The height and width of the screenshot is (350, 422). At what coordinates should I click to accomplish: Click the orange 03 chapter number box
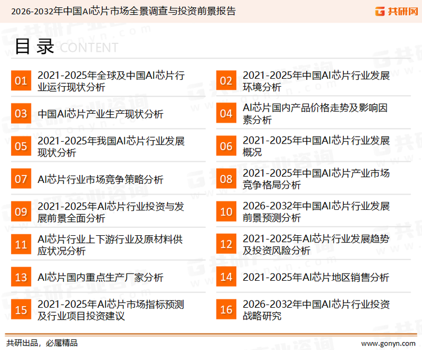(21, 113)
